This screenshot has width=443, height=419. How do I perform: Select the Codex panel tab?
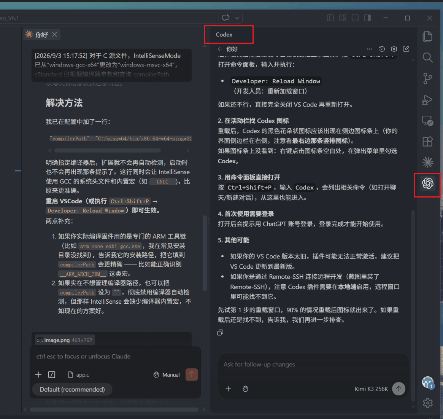coord(224,35)
